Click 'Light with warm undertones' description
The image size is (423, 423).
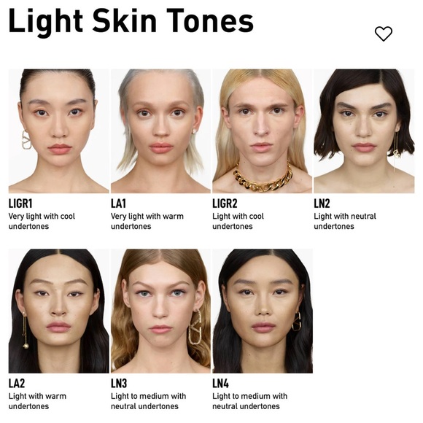tap(37, 401)
